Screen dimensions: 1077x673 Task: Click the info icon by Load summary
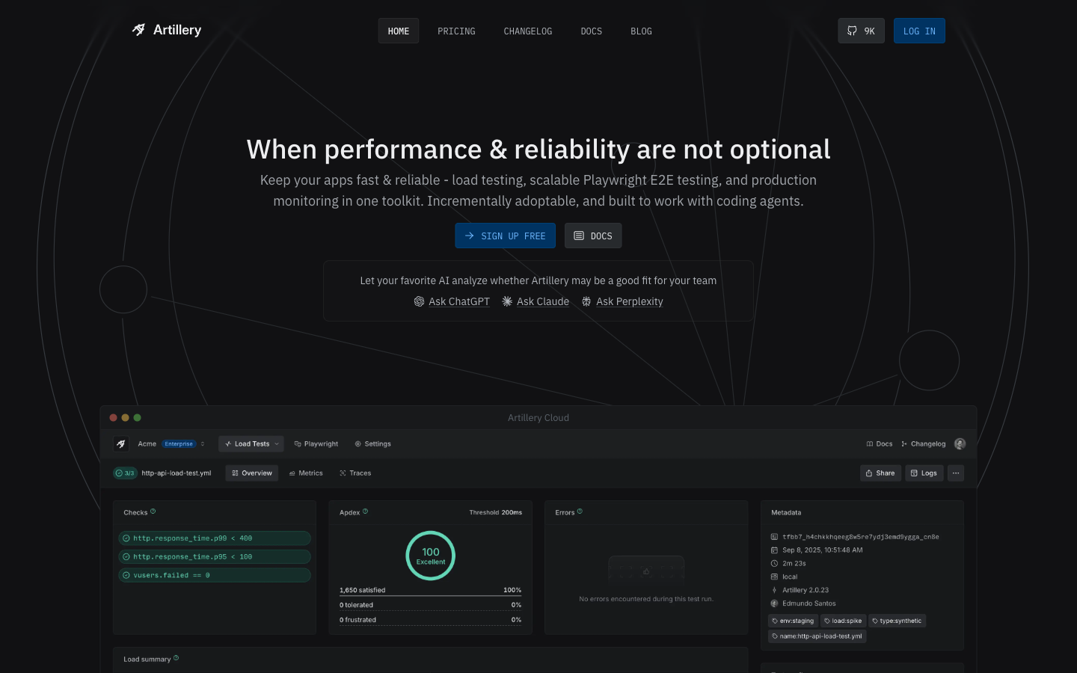(x=177, y=658)
